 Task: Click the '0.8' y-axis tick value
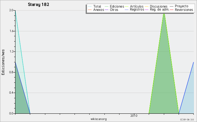point(11,72)
